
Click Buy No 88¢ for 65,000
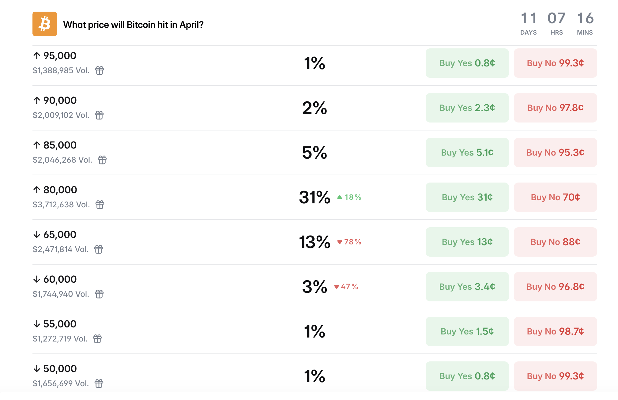coord(555,242)
